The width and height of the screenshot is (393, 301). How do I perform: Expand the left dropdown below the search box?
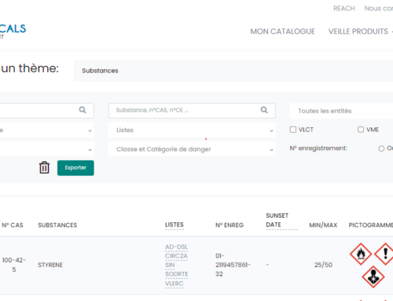click(46, 130)
